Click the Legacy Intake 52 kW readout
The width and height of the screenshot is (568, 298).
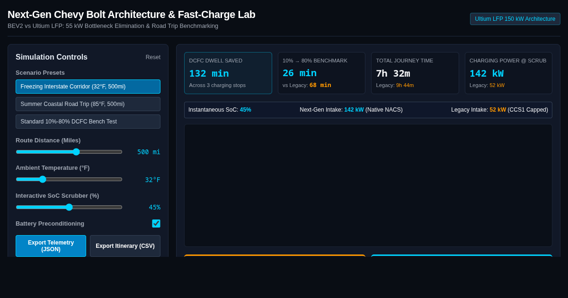[x=499, y=110]
